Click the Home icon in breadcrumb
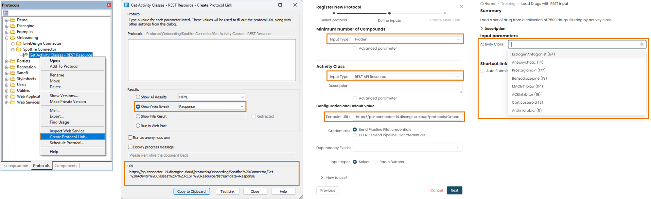This screenshot has width=651, height=199. (x=482, y=4)
